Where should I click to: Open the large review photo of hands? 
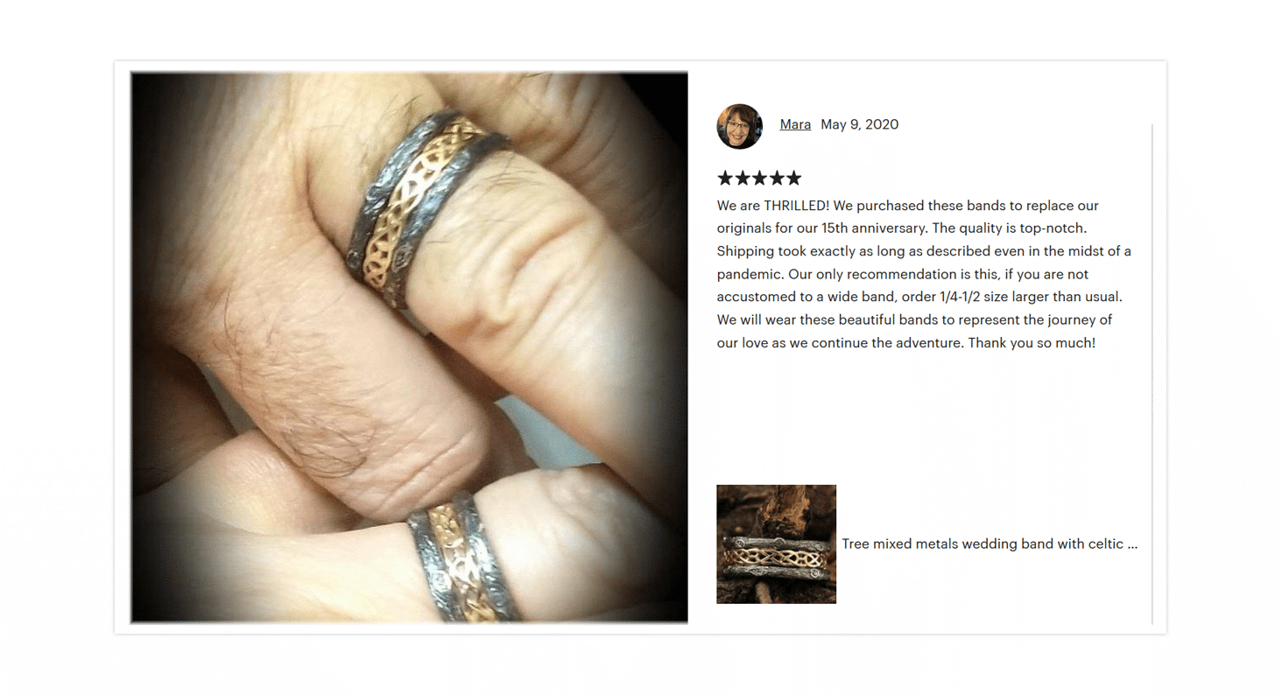point(409,347)
